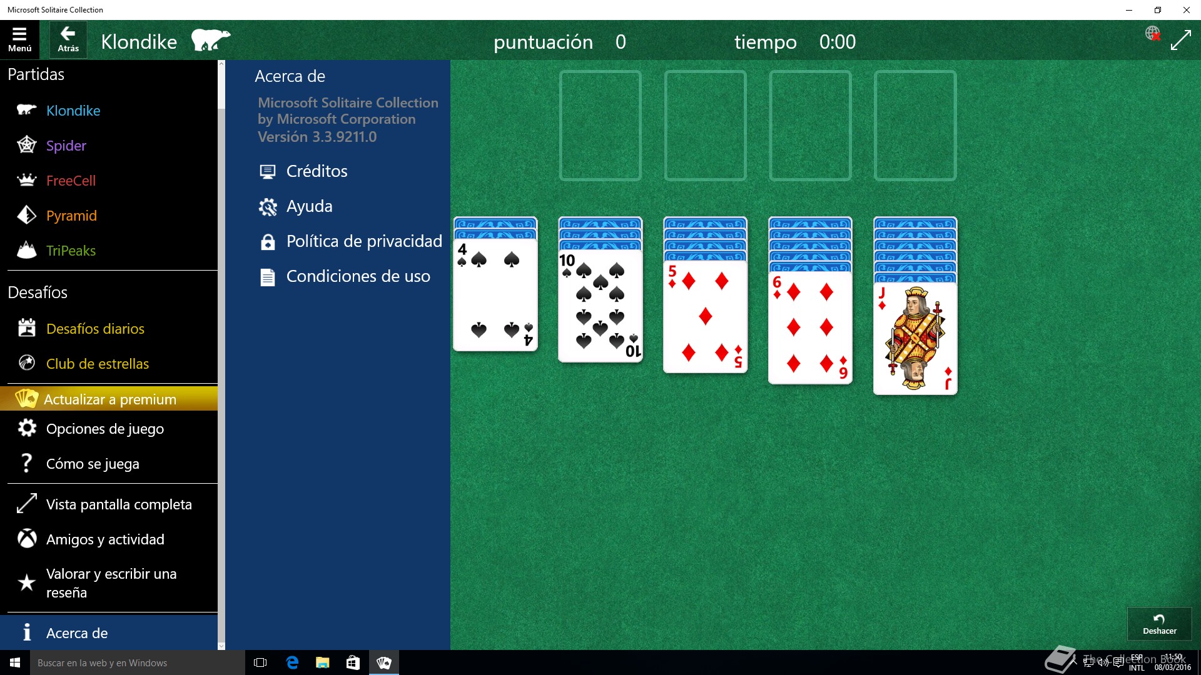
Task: Click the fourth empty foundation slot
Action: [915, 126]
